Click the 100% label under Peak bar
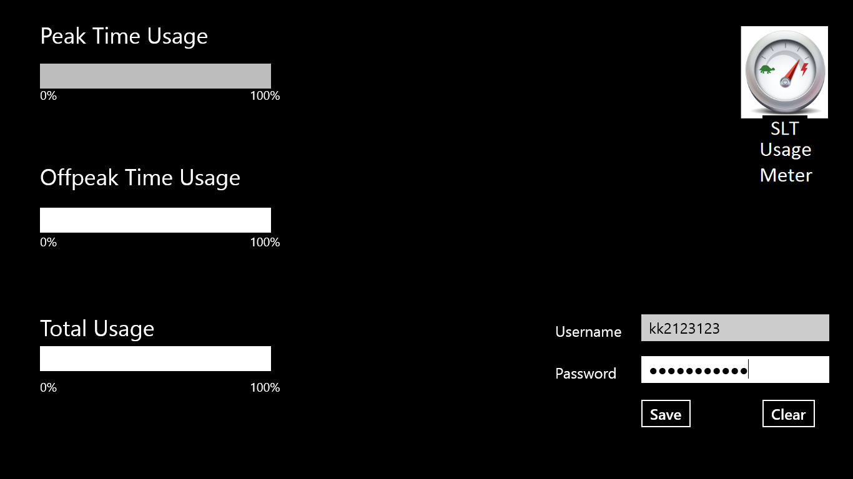Image resolution: width=853 pixels, height=479 pixels. (265, 96)
